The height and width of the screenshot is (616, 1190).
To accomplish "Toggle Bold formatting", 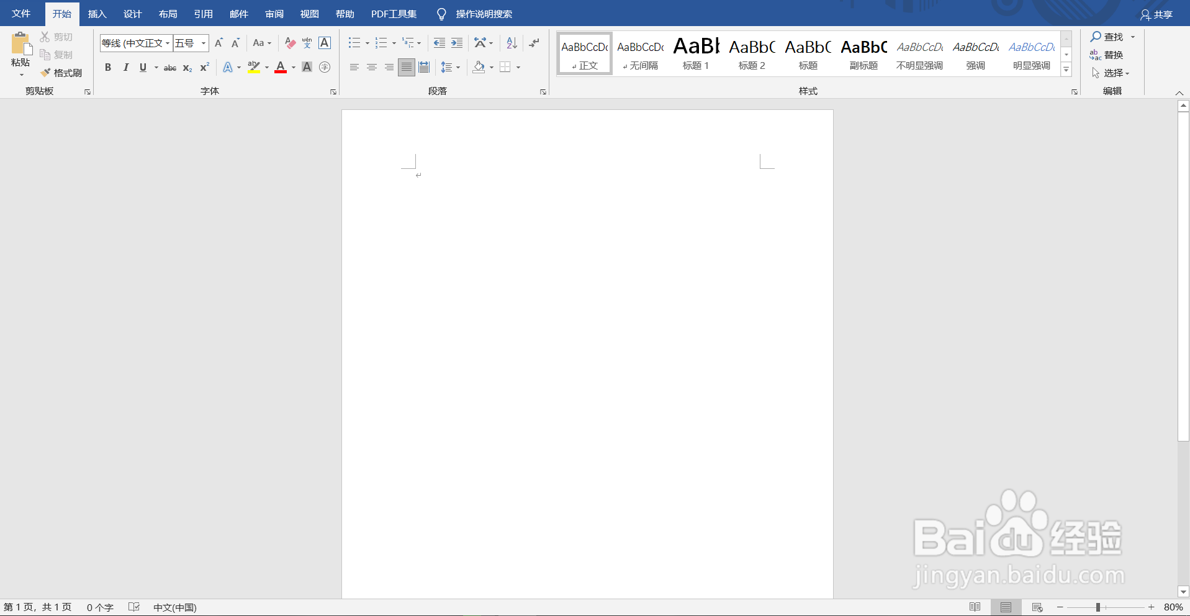I will [108, 68].
